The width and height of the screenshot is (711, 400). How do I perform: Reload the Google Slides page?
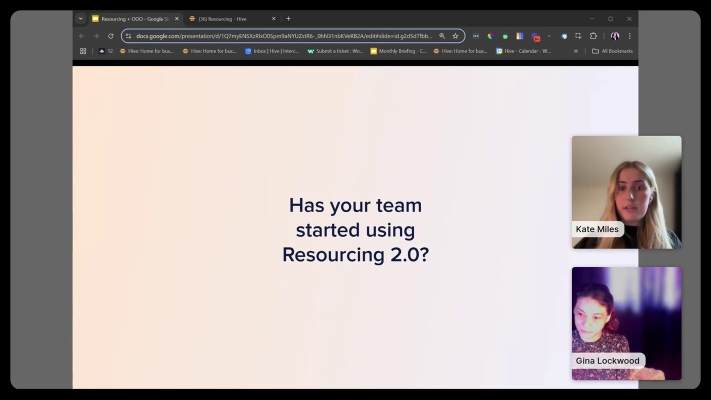[110, 35]
